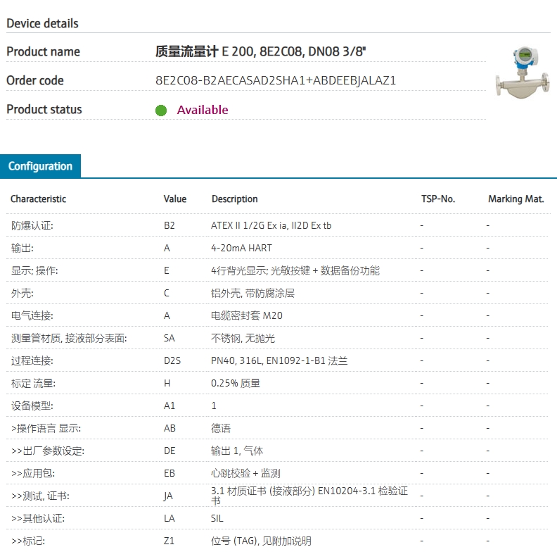The width and height of the screenshot is (557, 559).
Task: Select 不锈钢, 无抛光 description
Action: (x=243, y=339)
